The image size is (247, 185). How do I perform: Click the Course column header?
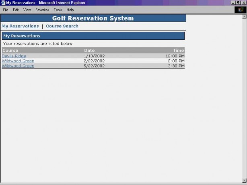click(10, 51)
